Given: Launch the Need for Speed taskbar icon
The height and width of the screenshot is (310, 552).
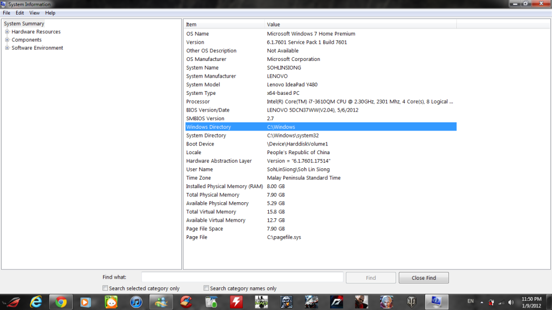Looking at the screenshot, I should click(336, 301).
